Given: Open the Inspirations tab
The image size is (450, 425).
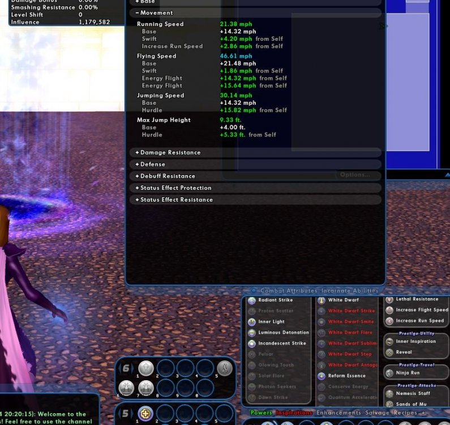Looking at the screenshot, I should tap(294, 413).
